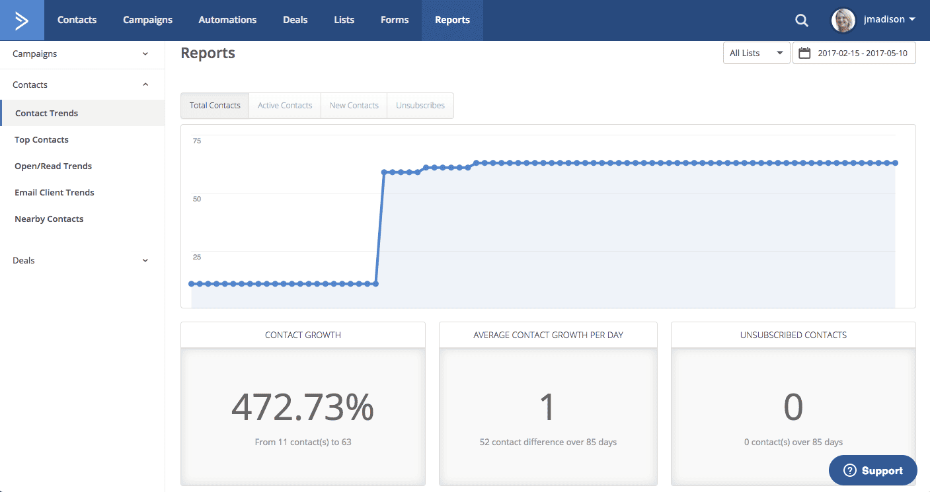Open the All Lists dropdown
Screen dimensions: 930x492
point(756,52)
